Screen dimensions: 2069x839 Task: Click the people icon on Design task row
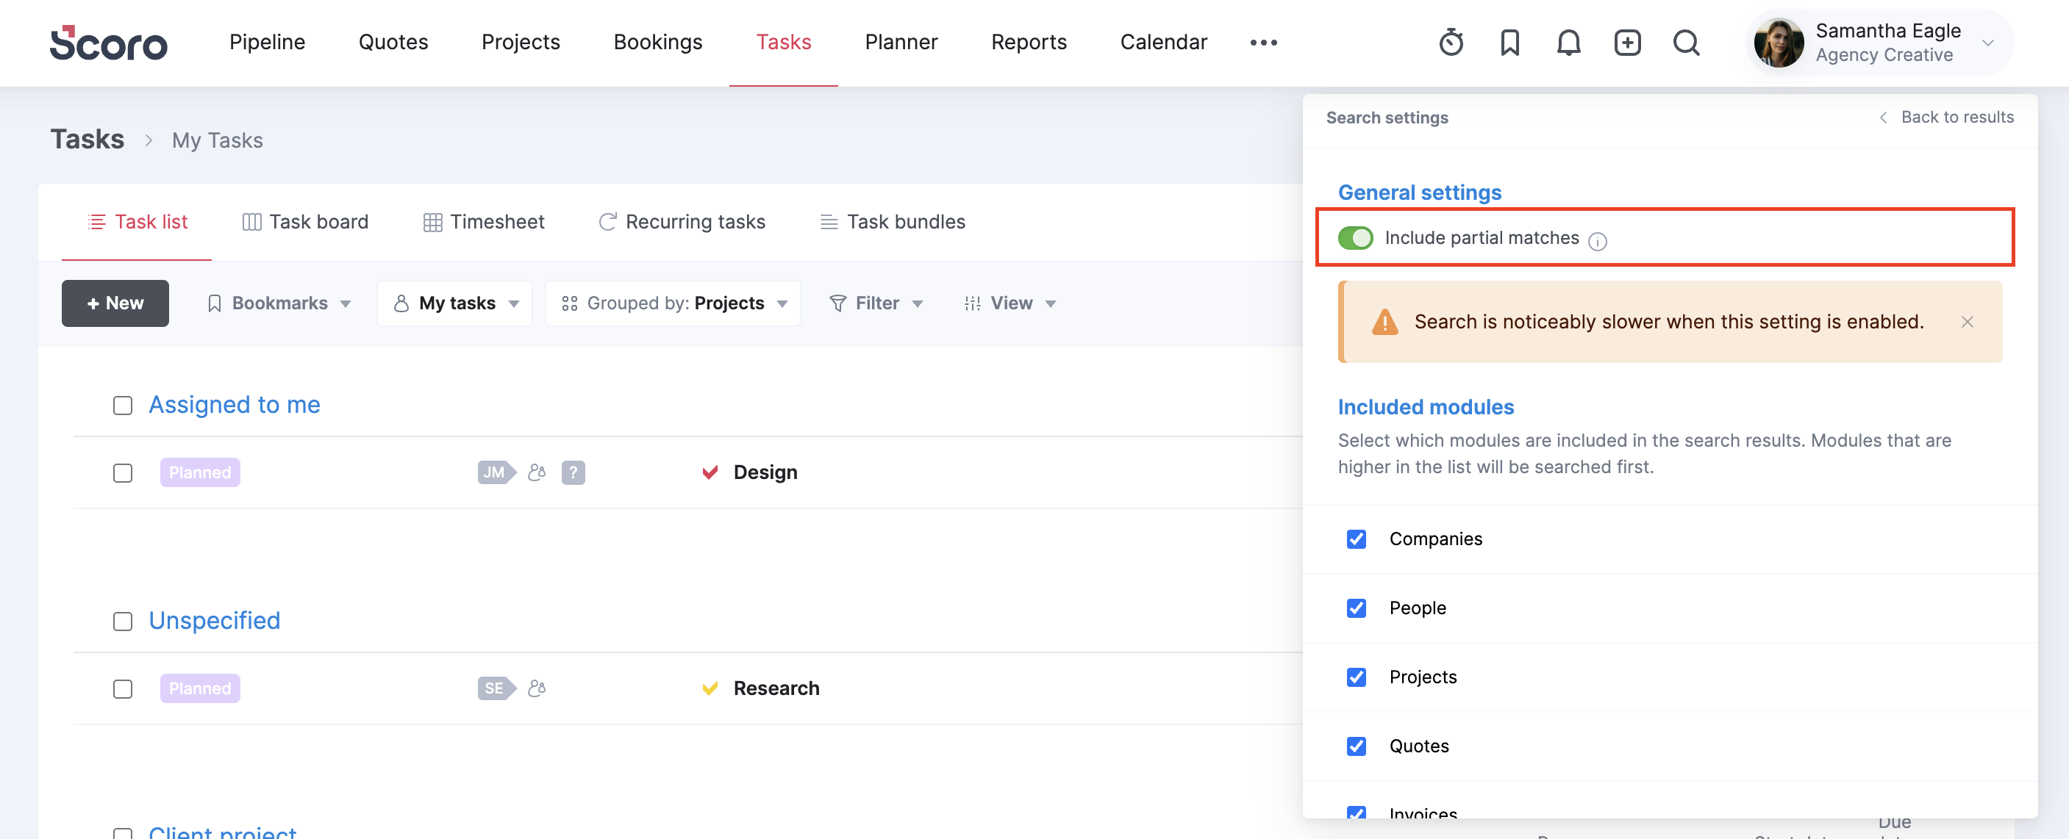coord(537,472)
